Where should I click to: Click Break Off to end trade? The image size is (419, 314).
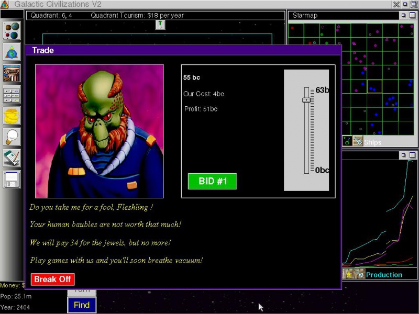pos(53,279)
